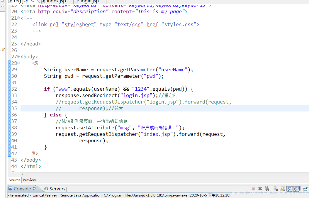Screen dimensions: 309x198
Task: Pin the console with the pushpin icon
Action: (x=305, y=189)
